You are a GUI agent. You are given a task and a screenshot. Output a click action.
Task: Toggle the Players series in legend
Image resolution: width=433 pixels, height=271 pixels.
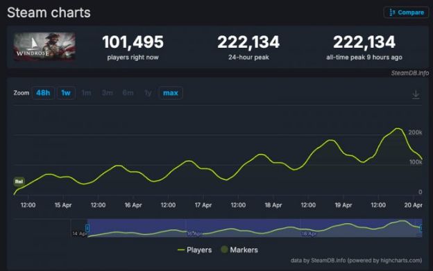click(x=195, y=250)
